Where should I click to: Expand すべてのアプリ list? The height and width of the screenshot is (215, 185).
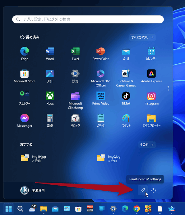click(x=142, y=37)
